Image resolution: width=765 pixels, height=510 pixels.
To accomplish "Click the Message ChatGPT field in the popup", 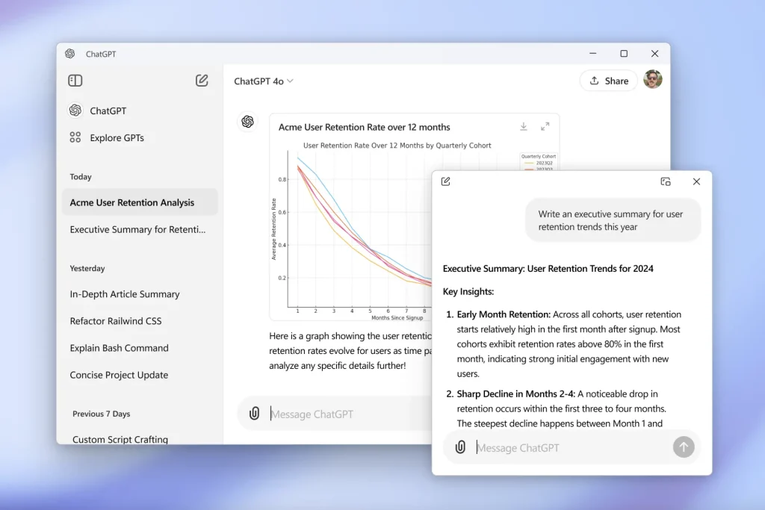I will coord(568,447).
